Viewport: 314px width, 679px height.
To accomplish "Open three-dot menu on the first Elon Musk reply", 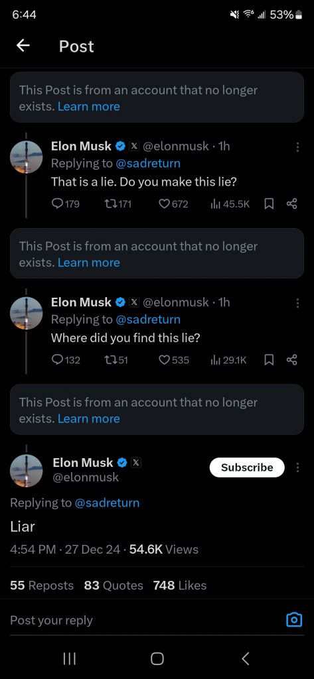I will pyautogui.click(x=297, y=147).
